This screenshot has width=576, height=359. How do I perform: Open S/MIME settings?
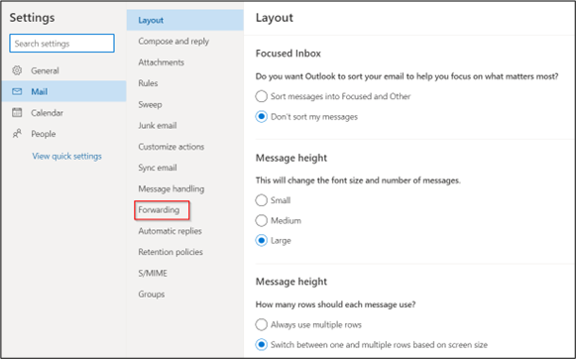(x=153, y=273)
